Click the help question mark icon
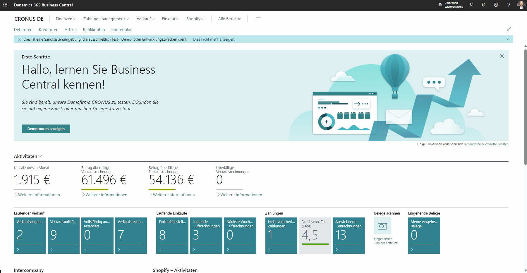The image size is (527, 273). pos(509,5)
